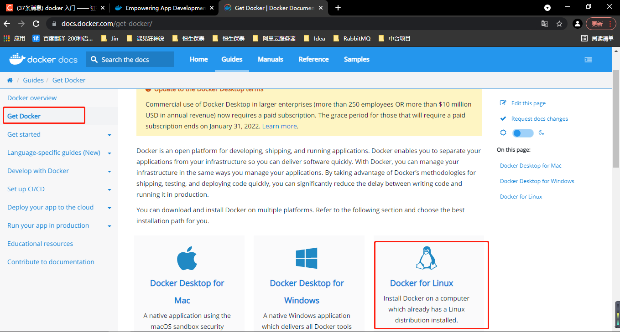Click the Docker docs whale logo
The width and height of the screenshot is (620, 332).
tap(43, 59)
